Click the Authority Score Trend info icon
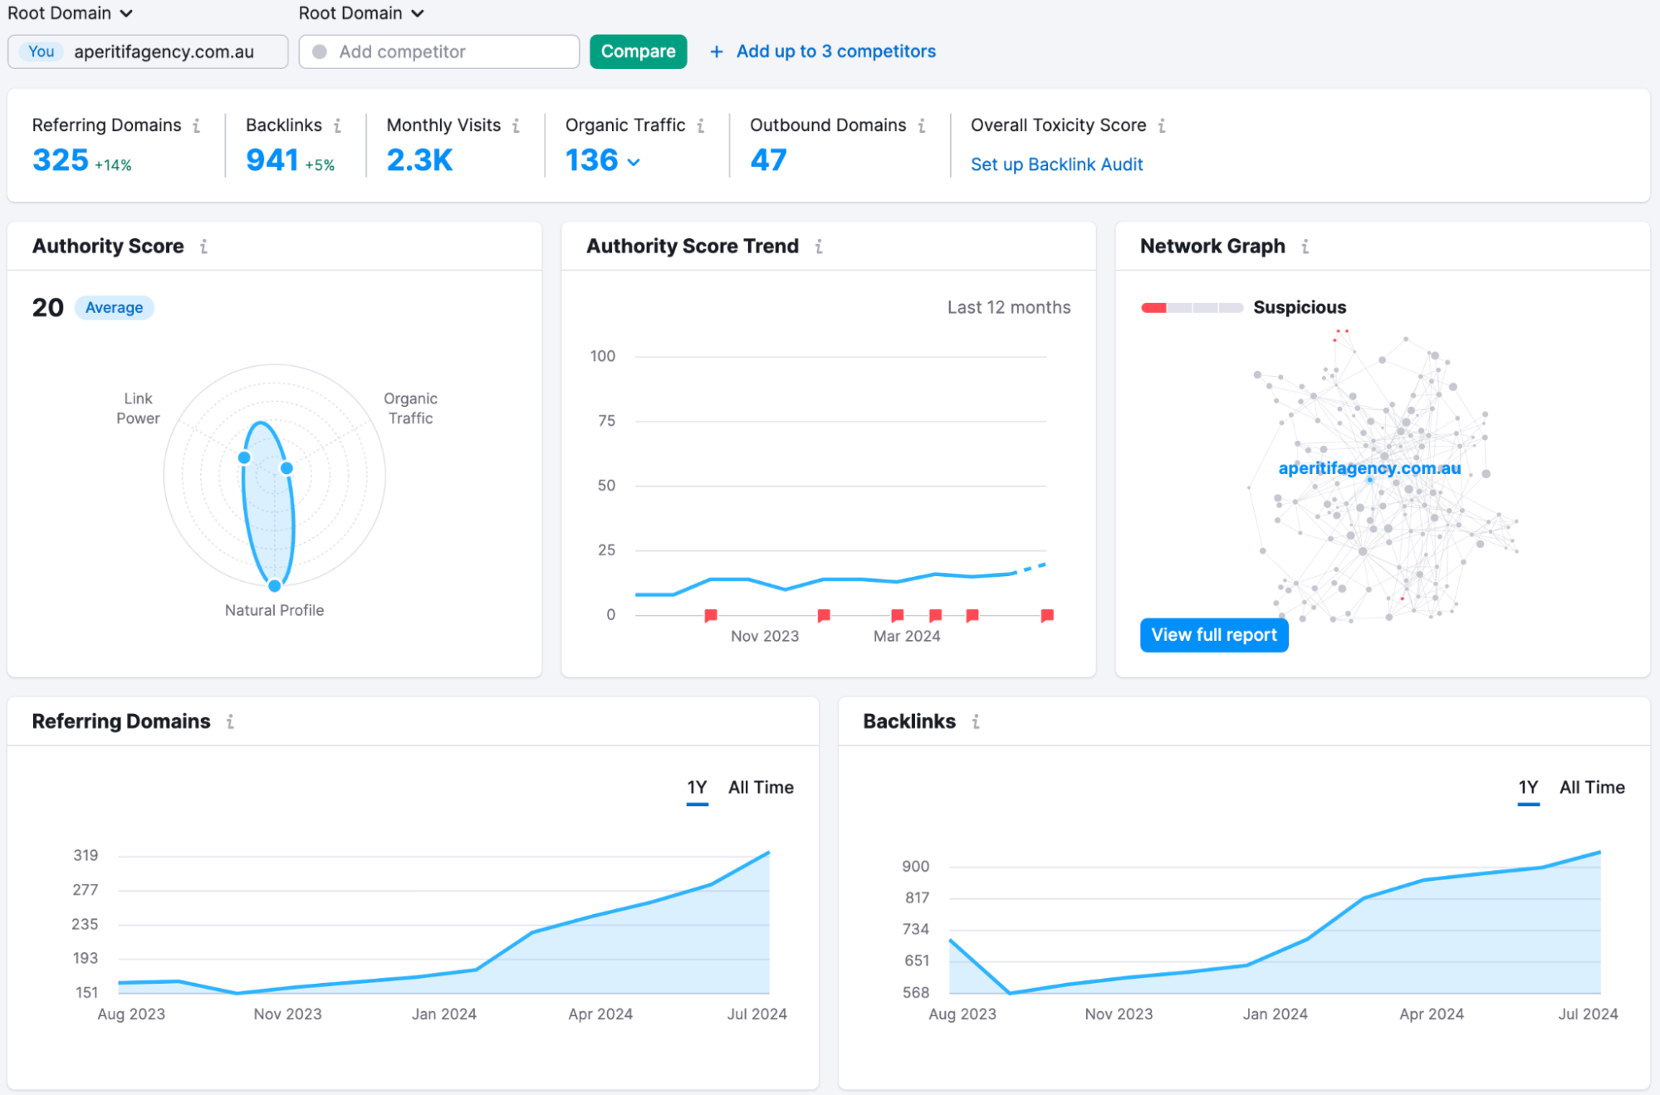This screenshot has height=1095, width=1660. pos(819,247)
